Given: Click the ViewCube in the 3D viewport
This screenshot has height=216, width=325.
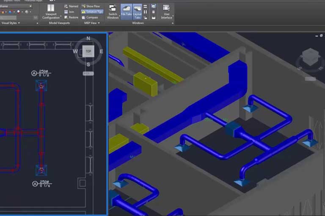Looking at the screenshot, I should coord(310,57).
